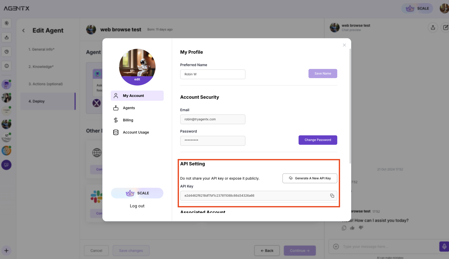Screen dimensions: 449x259
Task: Click new chat edit icon in preview
Action: click(445, 27)
